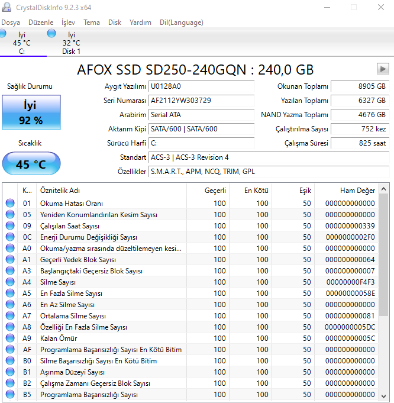Click the Geçerli column header
394x403 pixels.
(208, 191)
